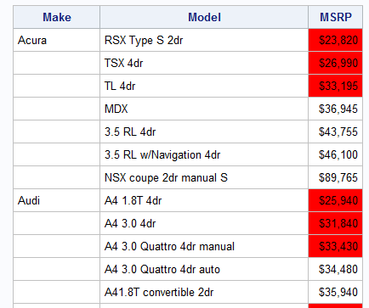Screen dimensions: 369x308
Task: Click the red $26,990 price cell
Action: [336, 63]
